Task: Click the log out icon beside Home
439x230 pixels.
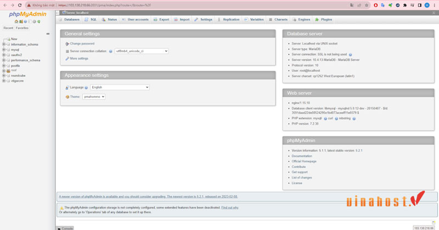Action: pyautogui.click(x=21, y=21)
